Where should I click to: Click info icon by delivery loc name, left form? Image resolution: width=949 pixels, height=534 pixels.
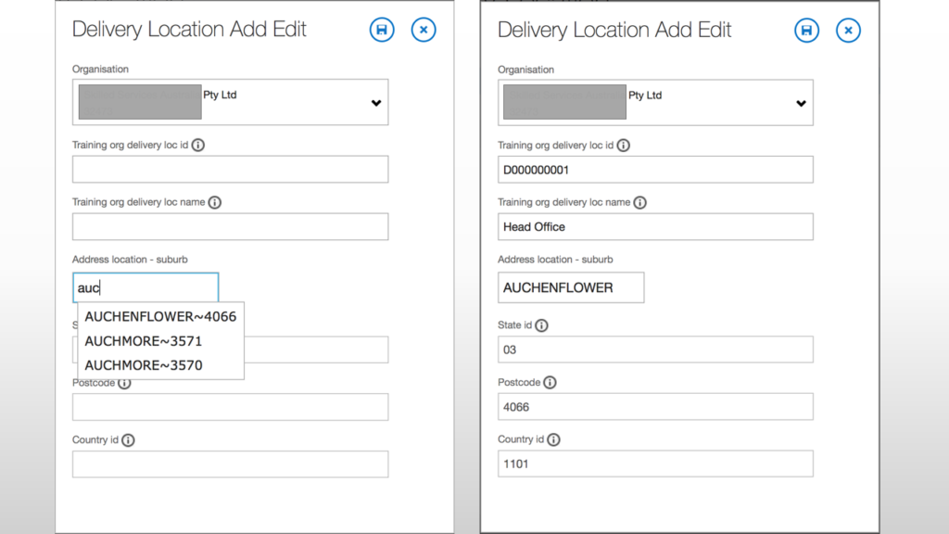(214, 202)
